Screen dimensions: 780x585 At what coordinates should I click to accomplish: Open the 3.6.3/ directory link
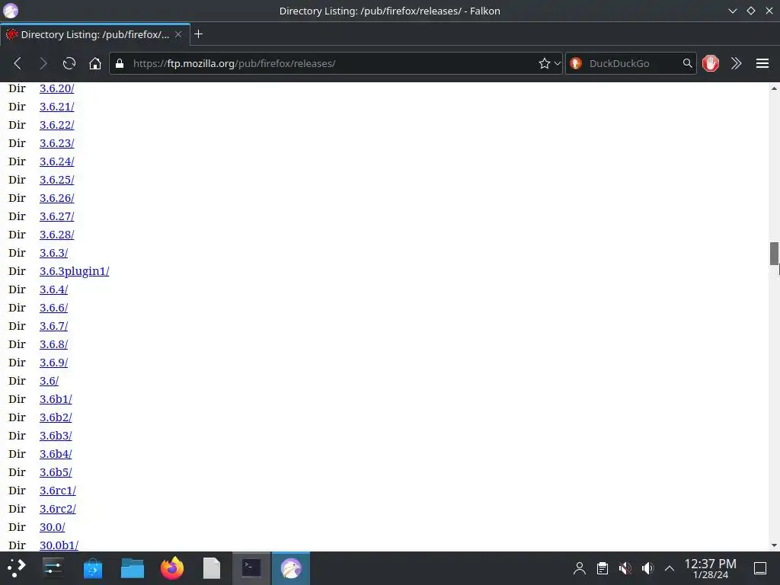pos(54,253)
